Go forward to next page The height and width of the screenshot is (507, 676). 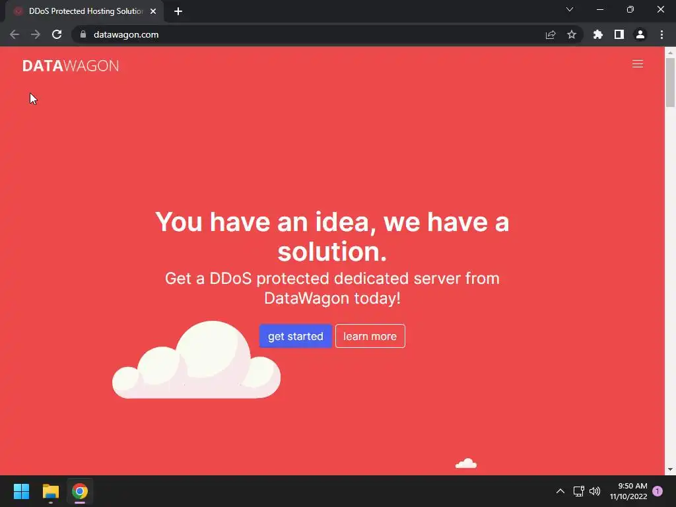[36, 34]
